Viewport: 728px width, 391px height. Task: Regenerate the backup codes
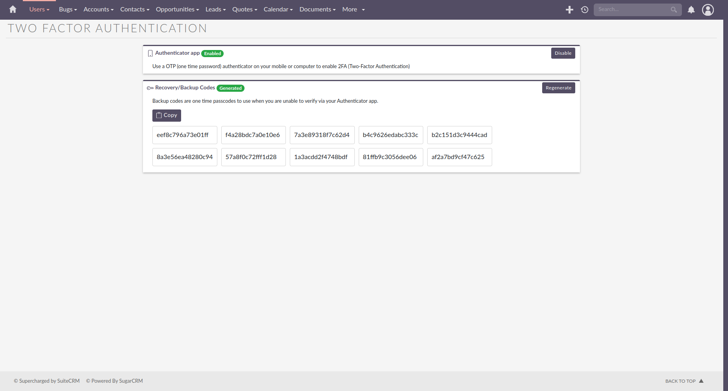pyautogui.click(x=558, y=88)
